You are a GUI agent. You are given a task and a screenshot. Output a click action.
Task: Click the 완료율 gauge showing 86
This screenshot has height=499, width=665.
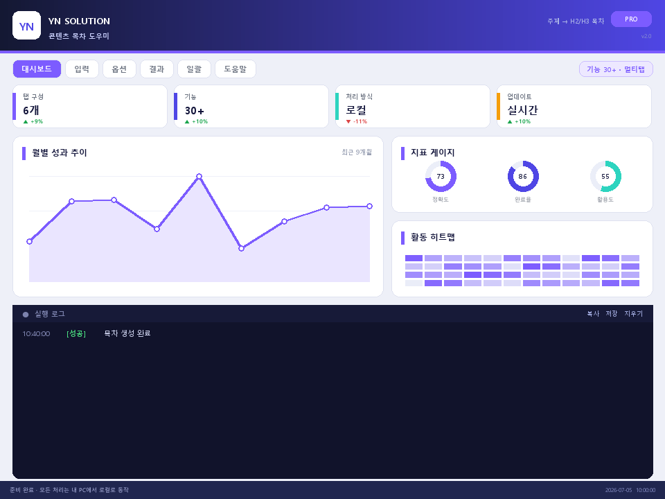coord(523,177)
